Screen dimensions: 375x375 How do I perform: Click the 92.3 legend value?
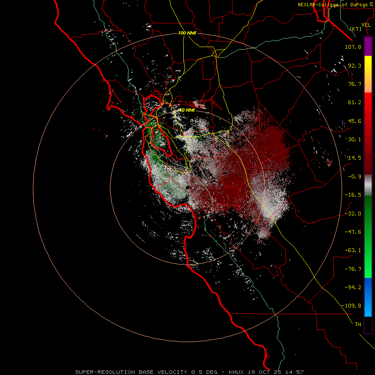[x=355, y=65]
